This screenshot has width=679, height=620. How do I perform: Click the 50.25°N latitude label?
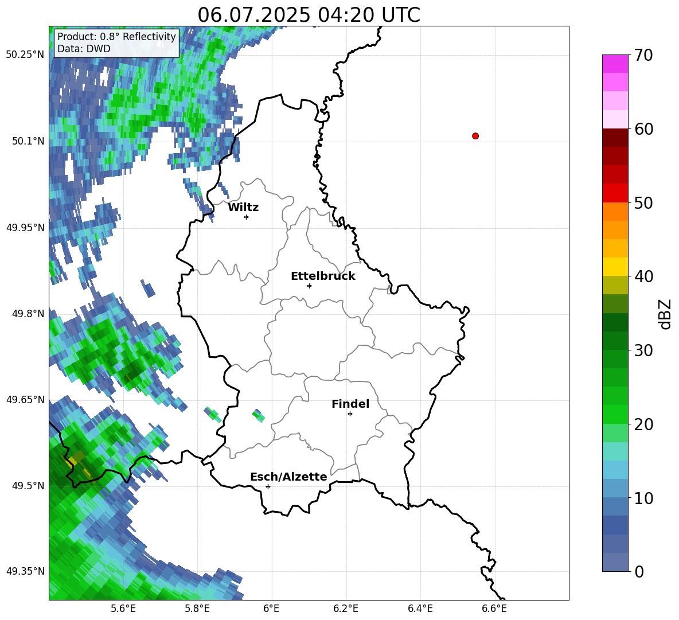pos(25,55)
